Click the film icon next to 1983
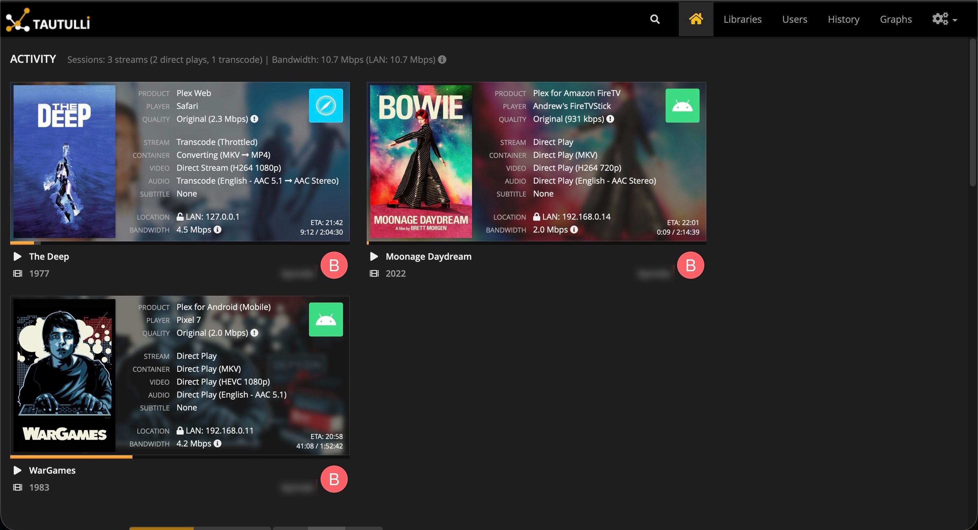 [17, 487]
